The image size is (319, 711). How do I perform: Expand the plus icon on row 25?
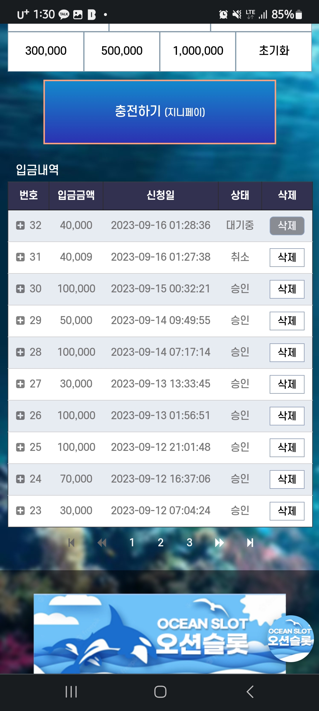coord(20,447)
